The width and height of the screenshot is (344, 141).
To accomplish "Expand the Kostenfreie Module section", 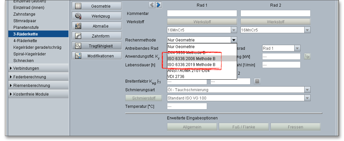I will (x=11, y=94).
